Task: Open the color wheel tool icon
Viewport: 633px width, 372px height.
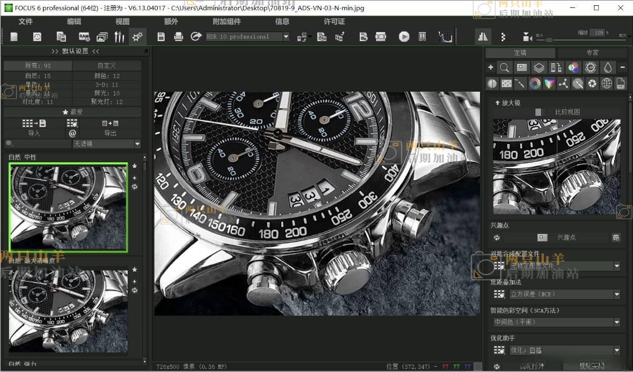Action: pyautogui.click(x=535, y=83)
